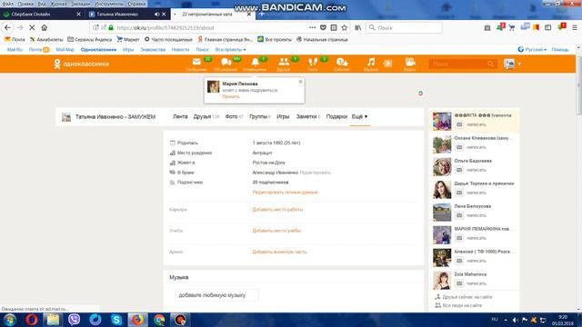Screen dimensions: 582x327
Task: Go to browser Home page icon
Action: point(45,28)
